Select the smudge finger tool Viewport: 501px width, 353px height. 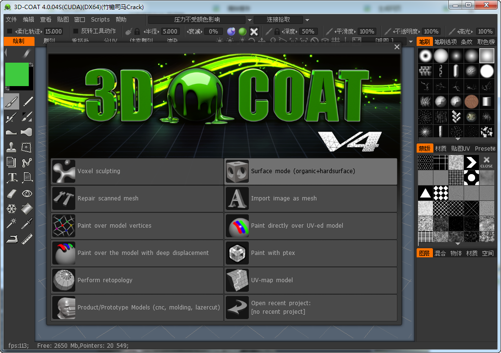[x=27, y=132]
